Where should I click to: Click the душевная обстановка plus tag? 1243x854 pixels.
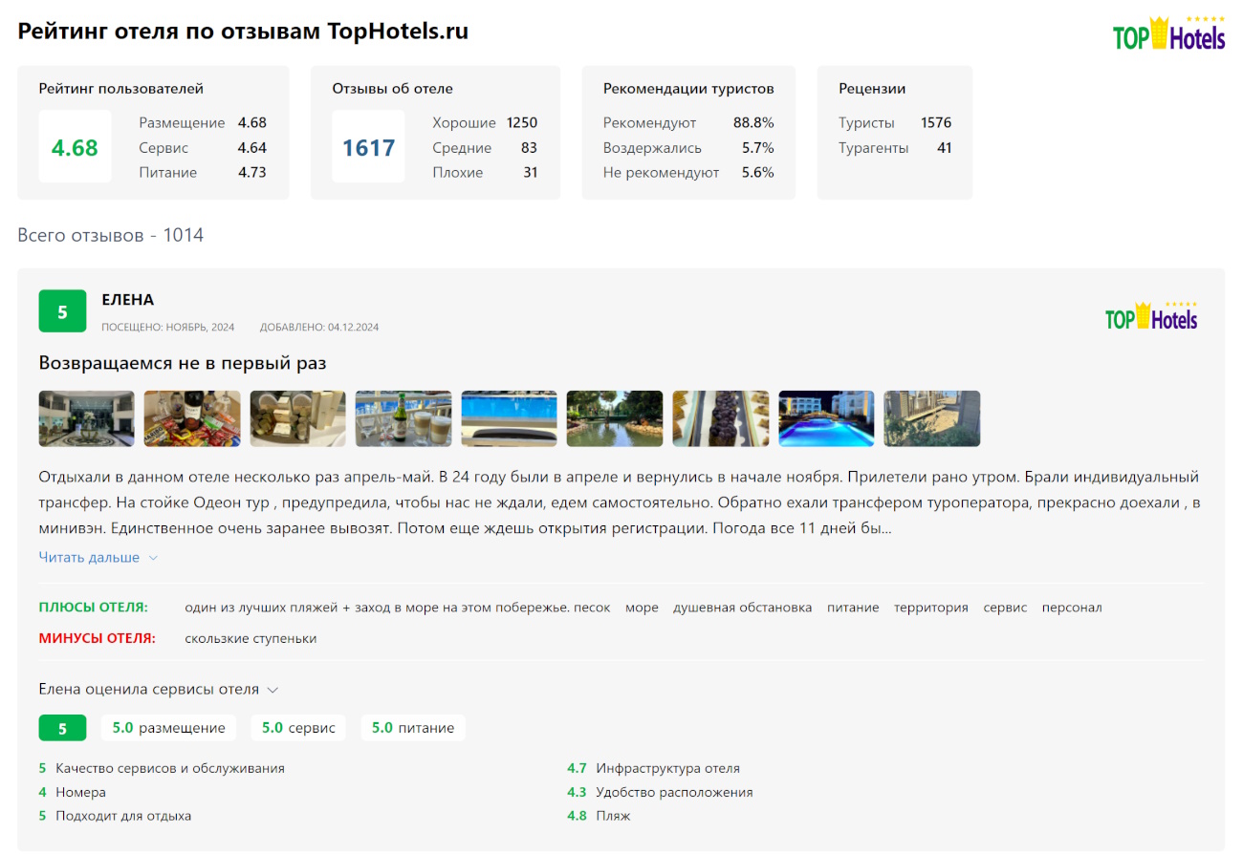(743, 608)
